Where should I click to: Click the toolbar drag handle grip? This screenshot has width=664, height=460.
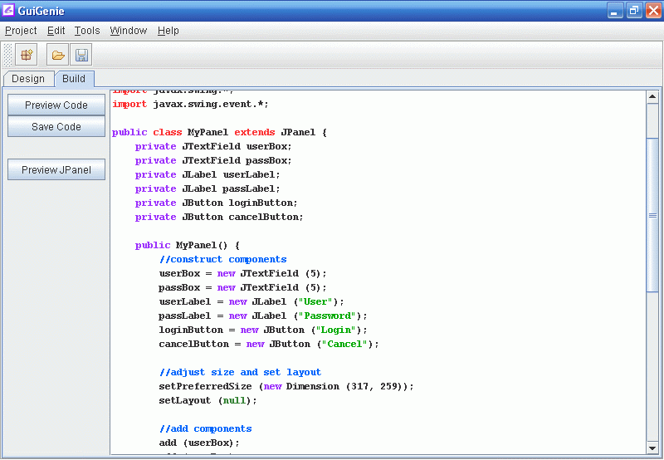7,56
